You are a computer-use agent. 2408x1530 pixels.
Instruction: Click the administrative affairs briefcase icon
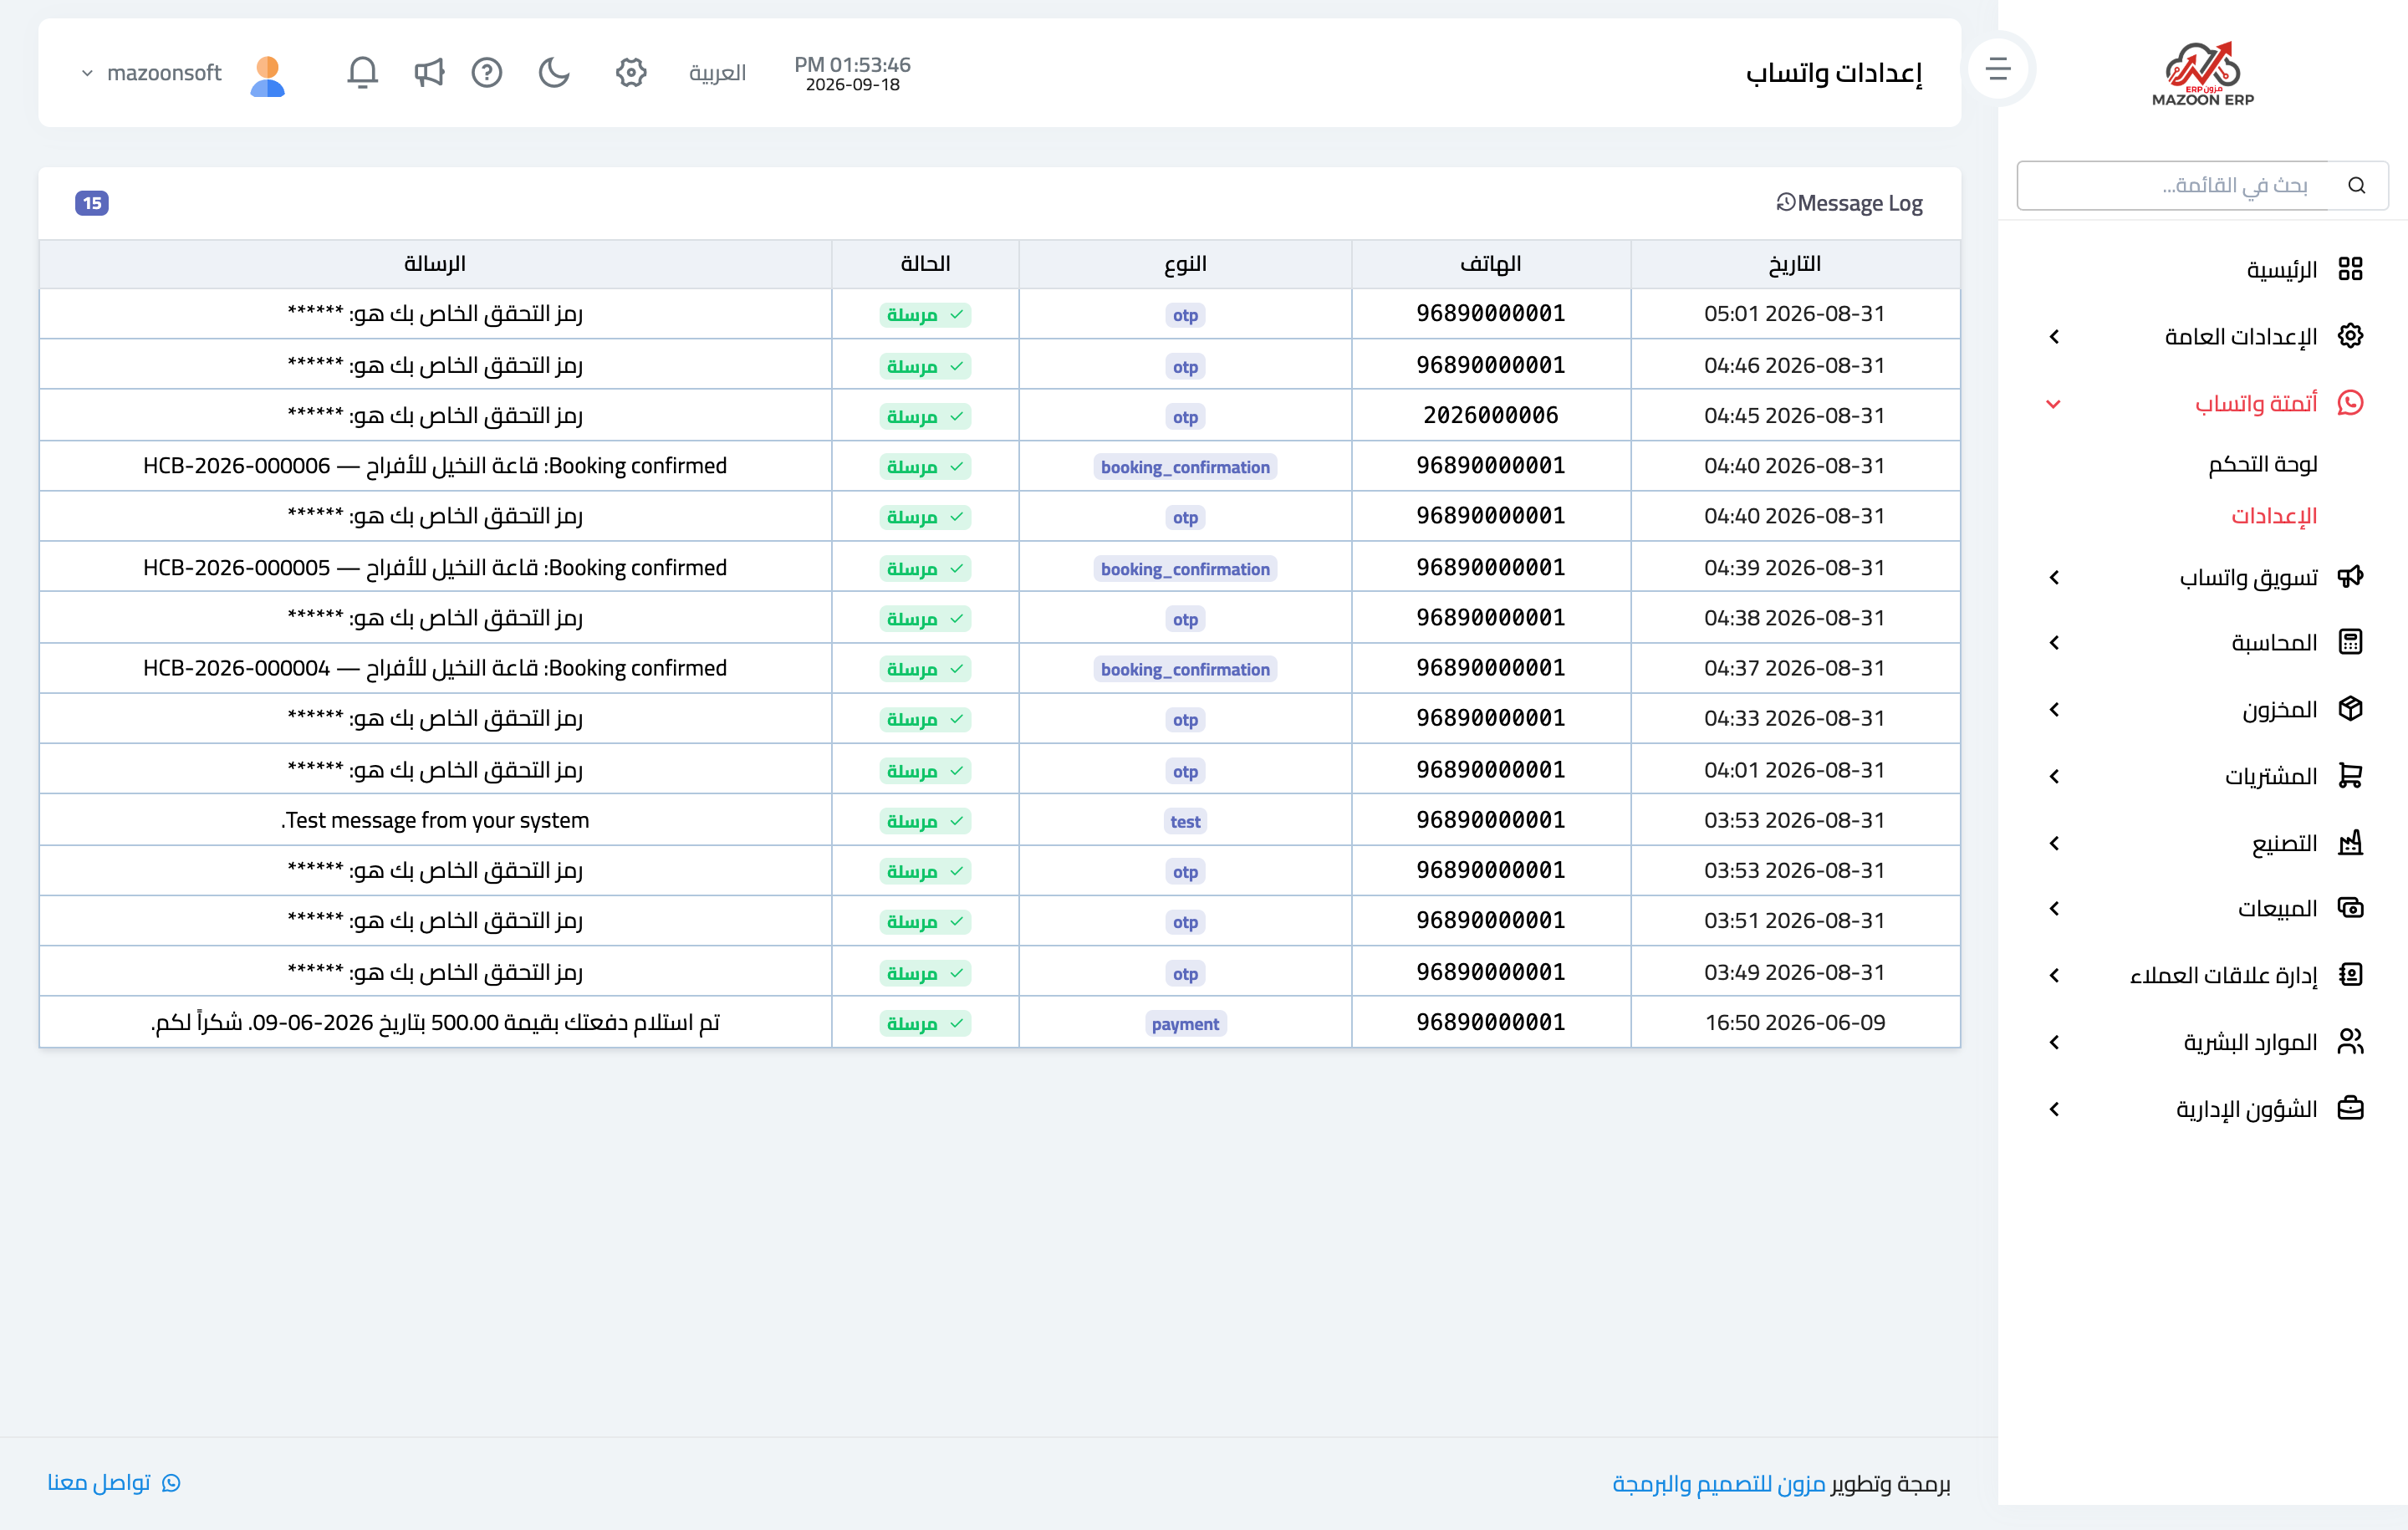point(2350,1109)
